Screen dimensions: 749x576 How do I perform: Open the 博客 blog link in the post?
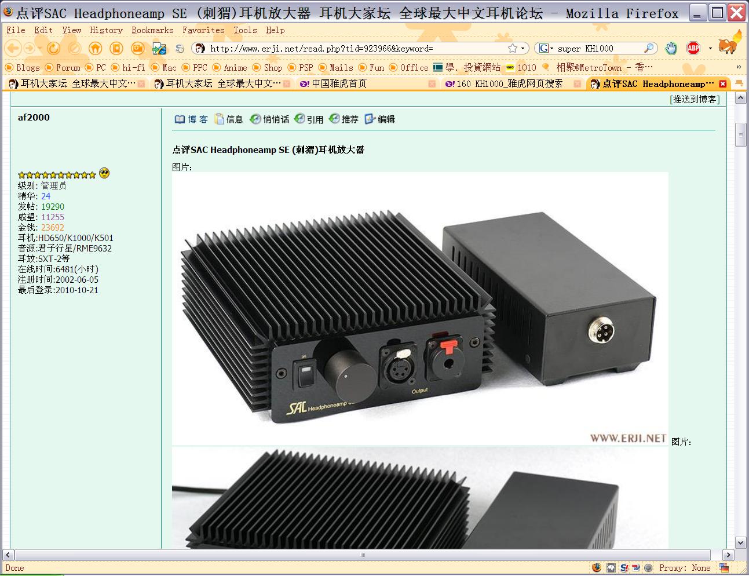pyautogui.click(x=191, y=119)
